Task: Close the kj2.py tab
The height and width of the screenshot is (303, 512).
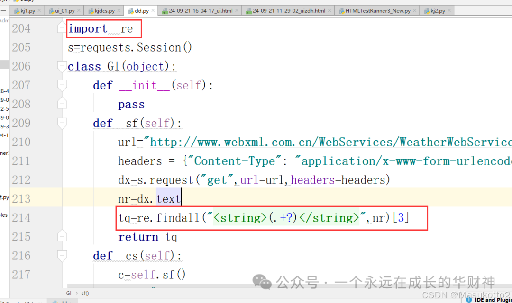Action: click(449, 11)
